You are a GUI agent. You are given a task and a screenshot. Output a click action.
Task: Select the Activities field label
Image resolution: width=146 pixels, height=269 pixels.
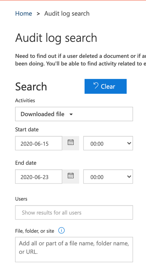click(25, 100)
